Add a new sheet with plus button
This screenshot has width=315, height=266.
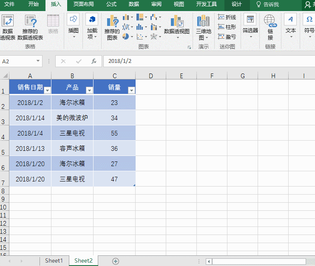pos(115,261)
